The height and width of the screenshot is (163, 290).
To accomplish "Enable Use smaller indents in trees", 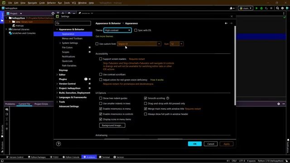I will 101,104.
